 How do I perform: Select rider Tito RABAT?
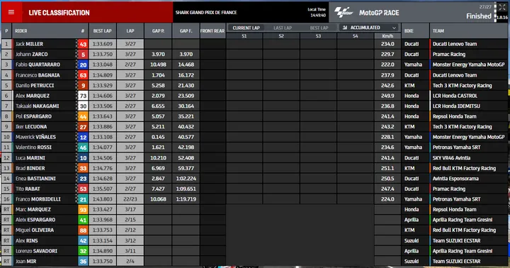pos(28,189)
